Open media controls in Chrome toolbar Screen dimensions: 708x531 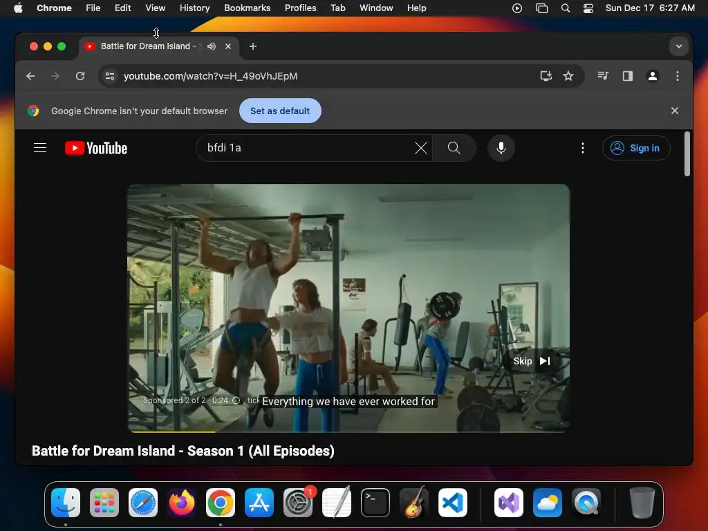[603, 76]
